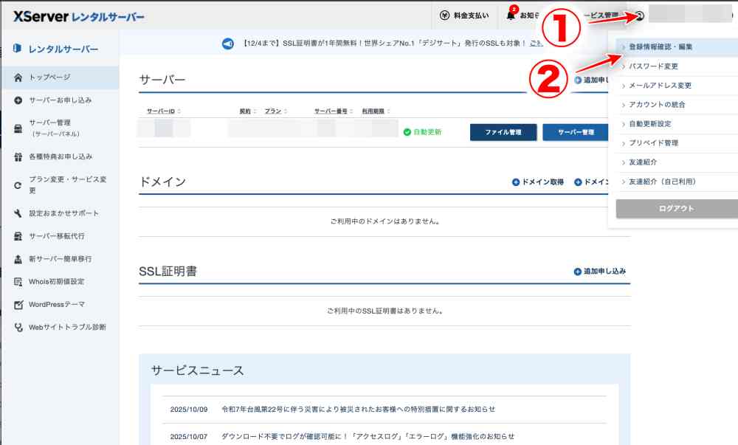This screenshot has width=738, height=445.
Task: Choose メールアドレス変更 in the dropdown
Action: click(x=660, y=86)
